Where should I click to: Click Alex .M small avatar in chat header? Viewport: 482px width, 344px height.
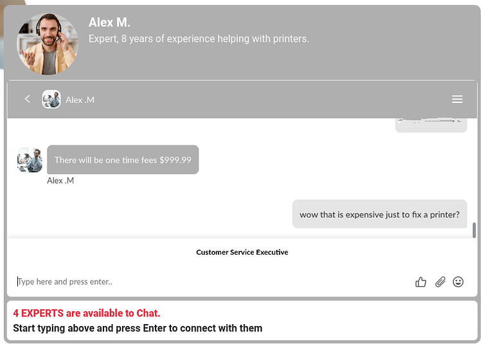pos(51,99)
